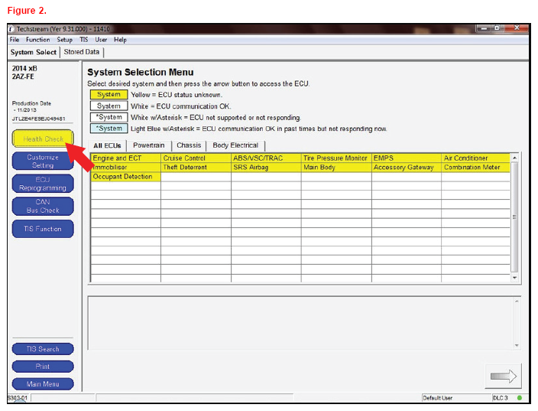The image size is (538, 411).
Task: Select SRS Airbag in the ECU table
Action: point(265,168)
